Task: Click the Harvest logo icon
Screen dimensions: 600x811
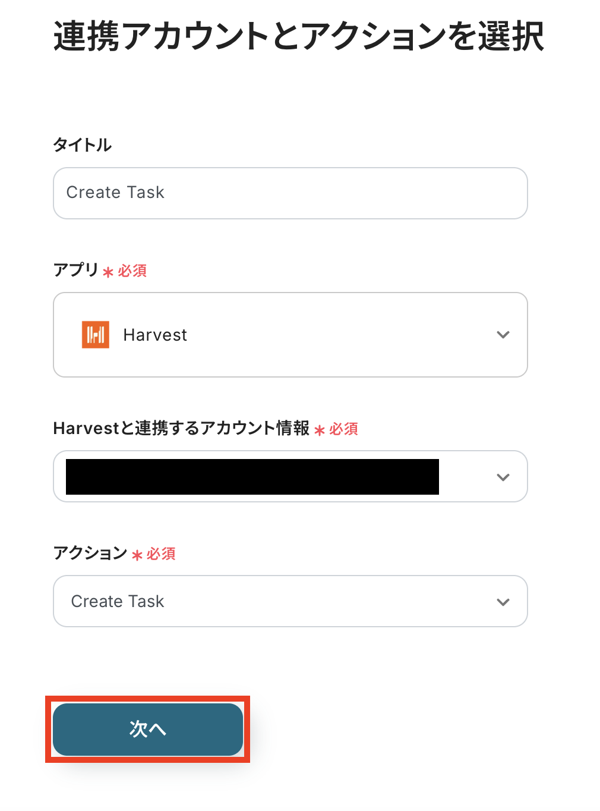Action: [x=96, y=335]
